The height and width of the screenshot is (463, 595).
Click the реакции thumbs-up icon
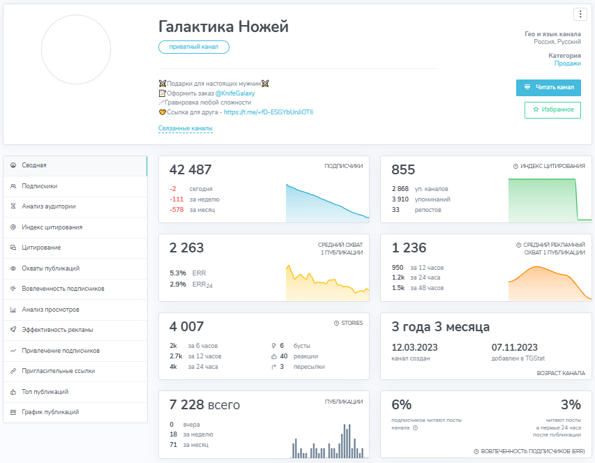pos(274,356)
